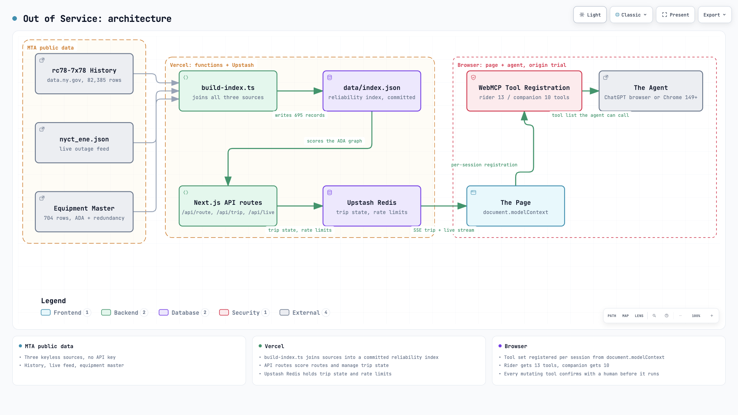Open help via the question mark icon

click(667, 316)
